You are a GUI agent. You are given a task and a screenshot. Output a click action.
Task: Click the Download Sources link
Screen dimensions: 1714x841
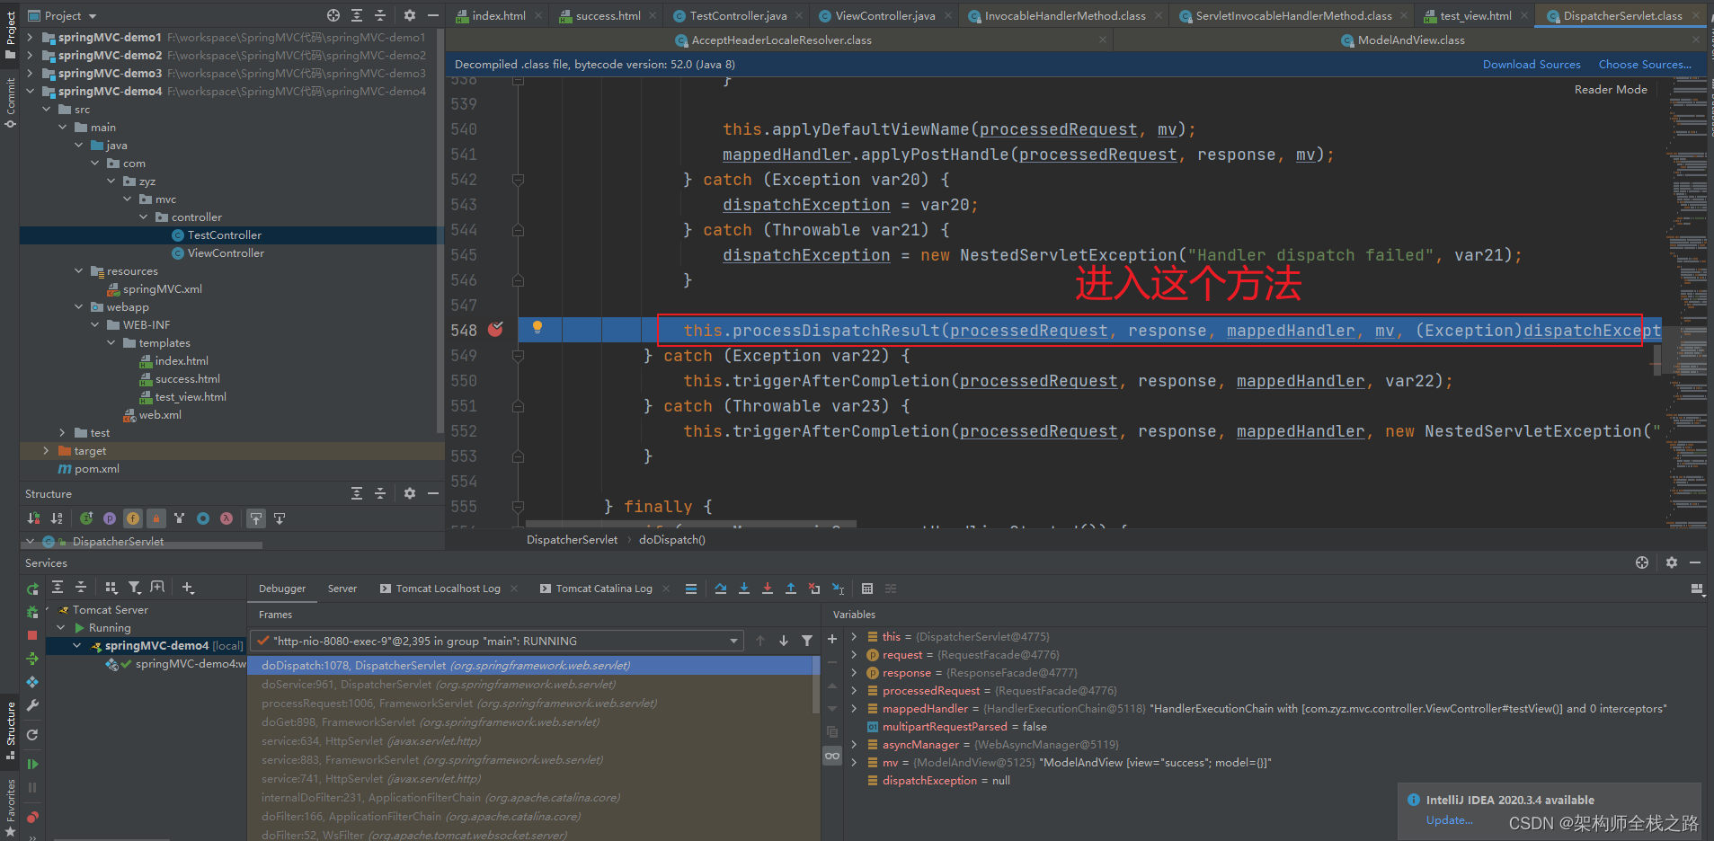pos(1532,64)
